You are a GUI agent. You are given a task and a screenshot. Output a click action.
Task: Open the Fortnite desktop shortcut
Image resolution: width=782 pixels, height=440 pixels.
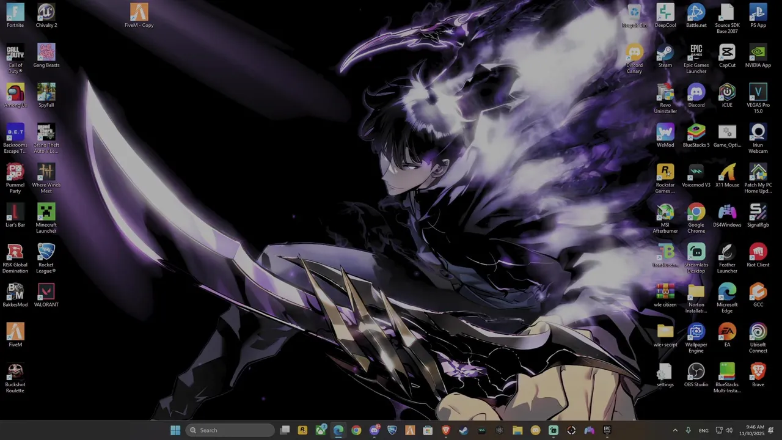pyautogui.click(x=15, y=16)
